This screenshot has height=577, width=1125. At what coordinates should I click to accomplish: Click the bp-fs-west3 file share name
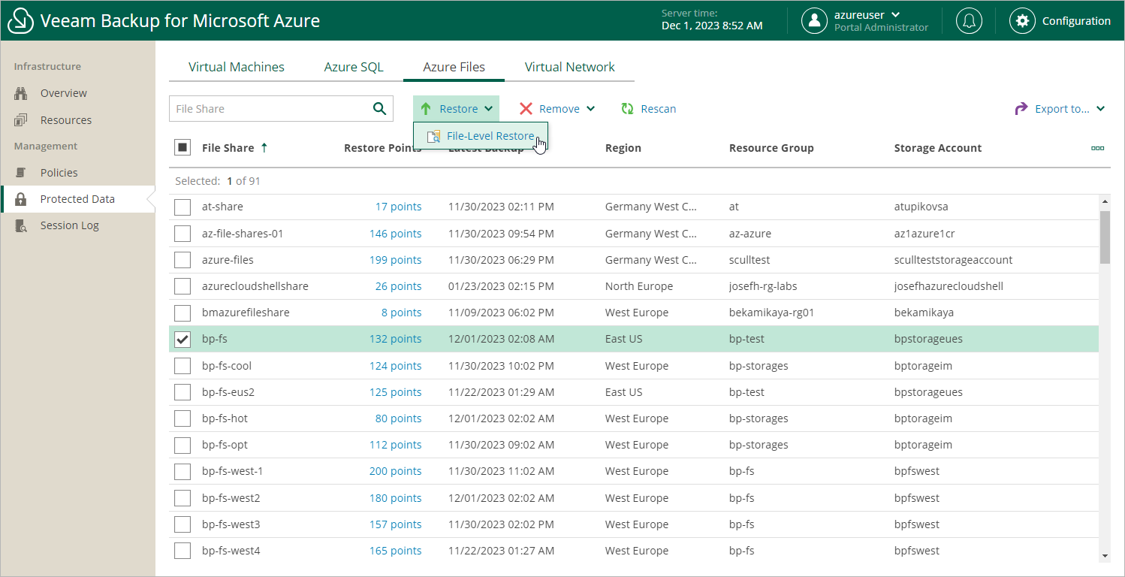coord(231,524)
